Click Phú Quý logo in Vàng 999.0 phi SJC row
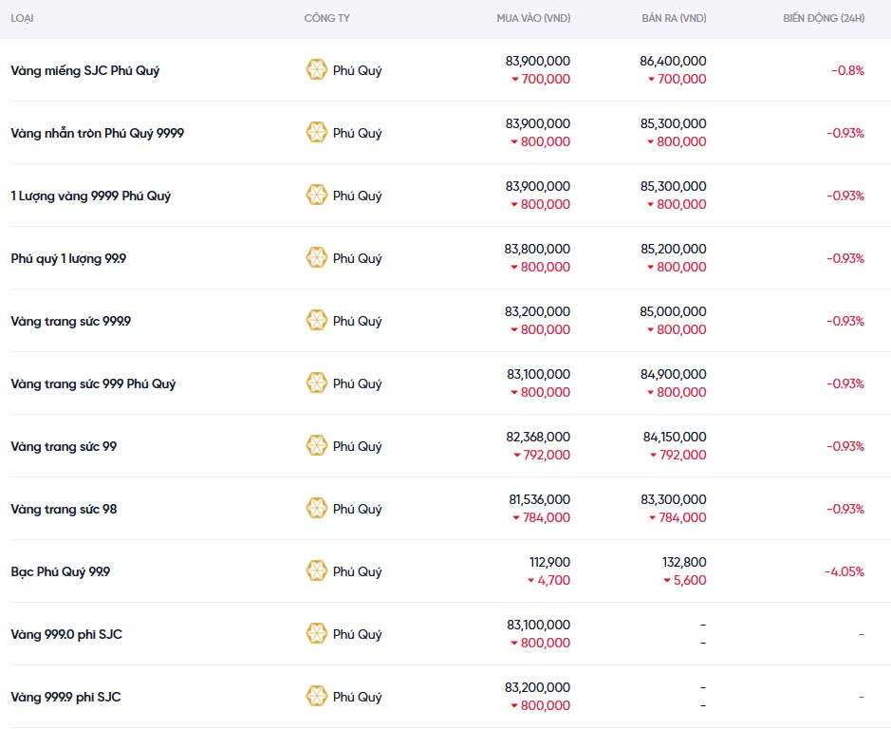Screen dimensions: 891x729 pyautogui.click(x=316, y=634)
